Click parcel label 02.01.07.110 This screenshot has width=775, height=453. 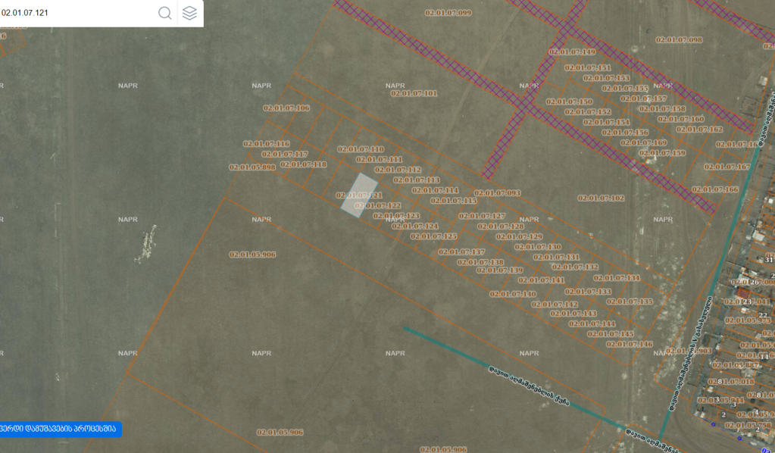tap(361, 149)
